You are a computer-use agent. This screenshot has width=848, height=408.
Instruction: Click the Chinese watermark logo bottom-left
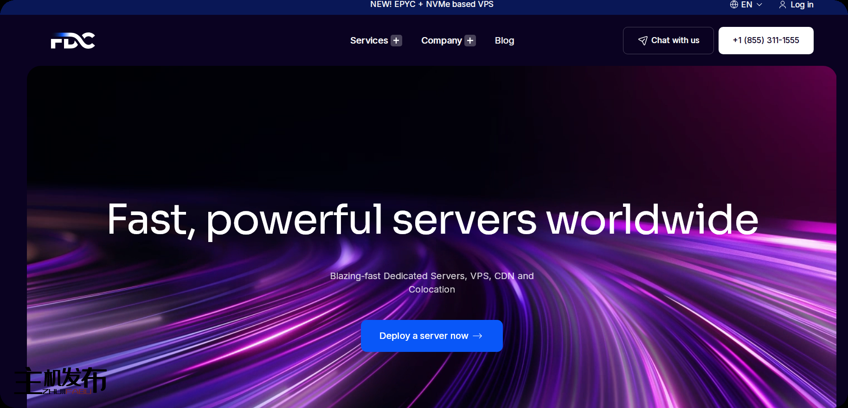click(60, 381)
